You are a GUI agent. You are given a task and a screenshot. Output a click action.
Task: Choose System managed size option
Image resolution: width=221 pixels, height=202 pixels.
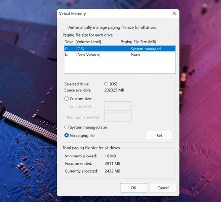coord(67,127)
